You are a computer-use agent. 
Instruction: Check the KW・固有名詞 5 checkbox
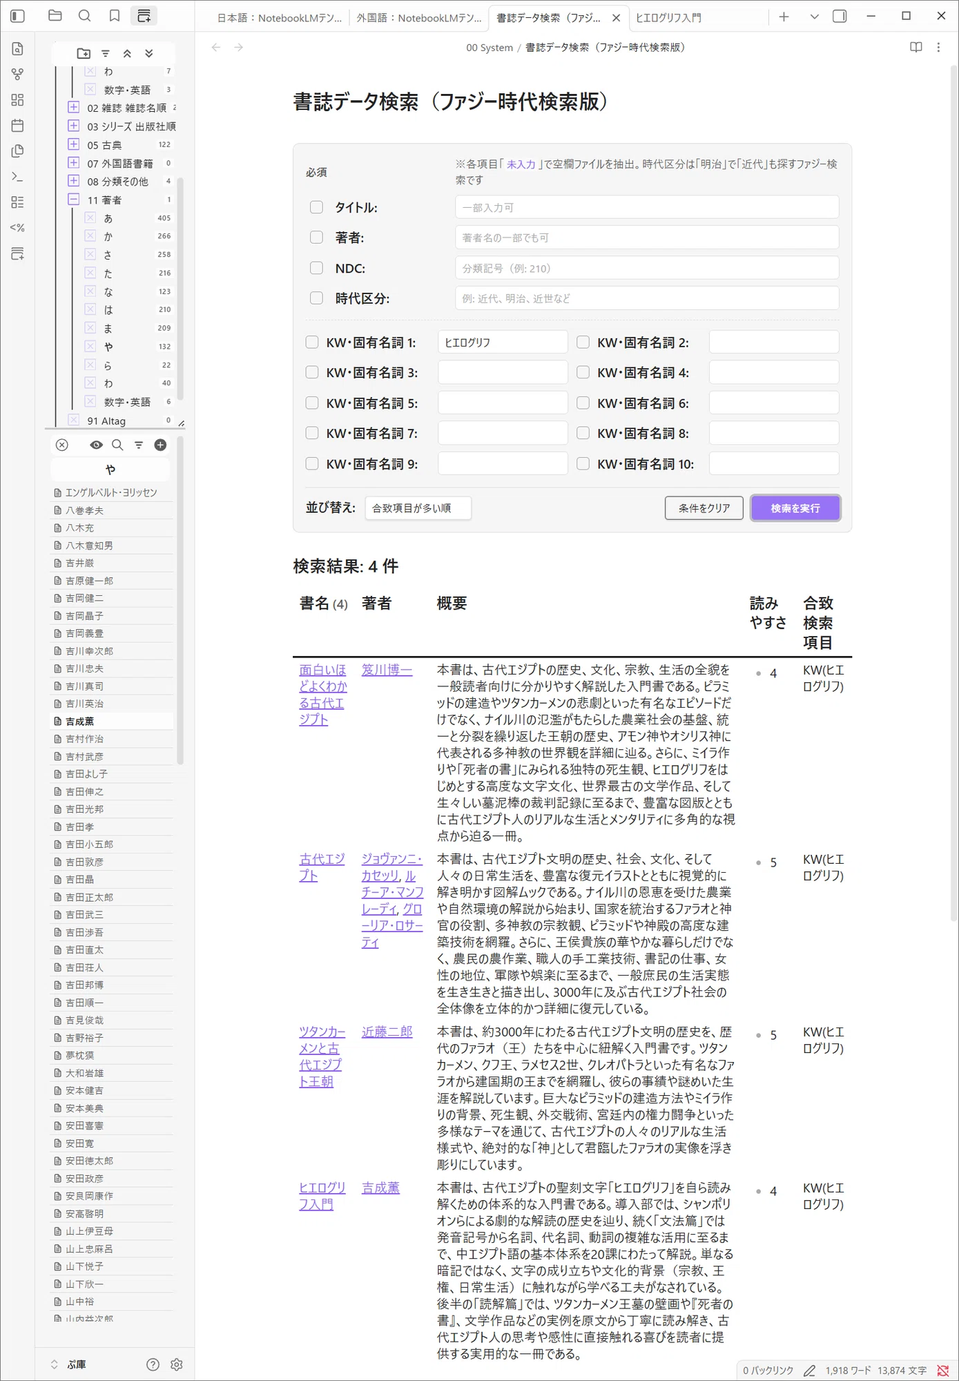[312, 403]
